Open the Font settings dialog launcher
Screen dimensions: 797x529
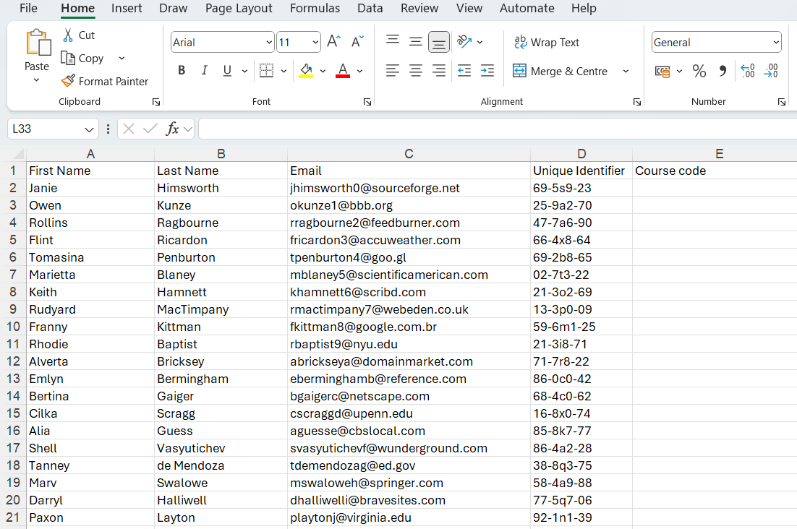click(367, 102)
